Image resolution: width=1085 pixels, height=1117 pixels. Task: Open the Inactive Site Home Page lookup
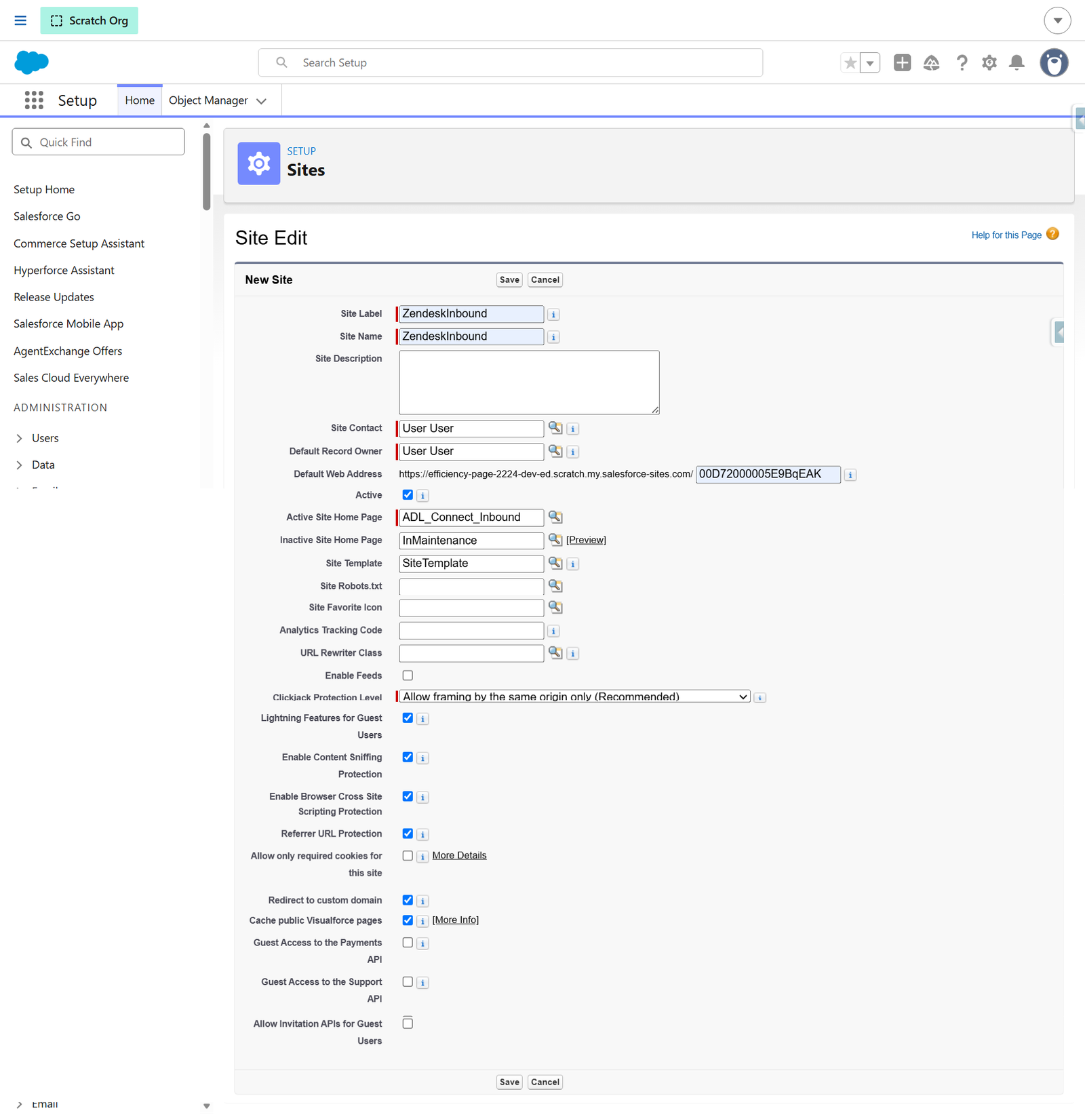click(555, 540)
